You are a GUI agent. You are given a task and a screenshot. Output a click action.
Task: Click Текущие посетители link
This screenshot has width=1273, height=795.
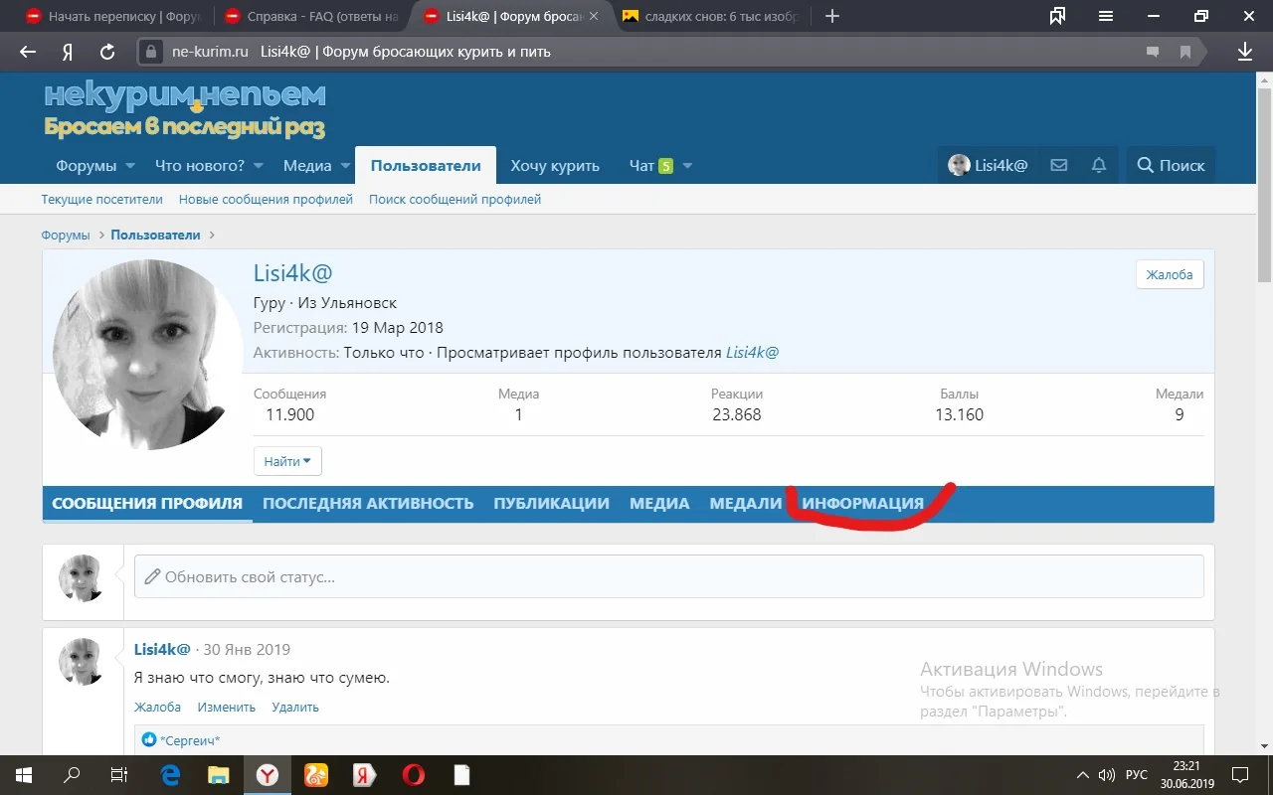(x=101, y=200)
